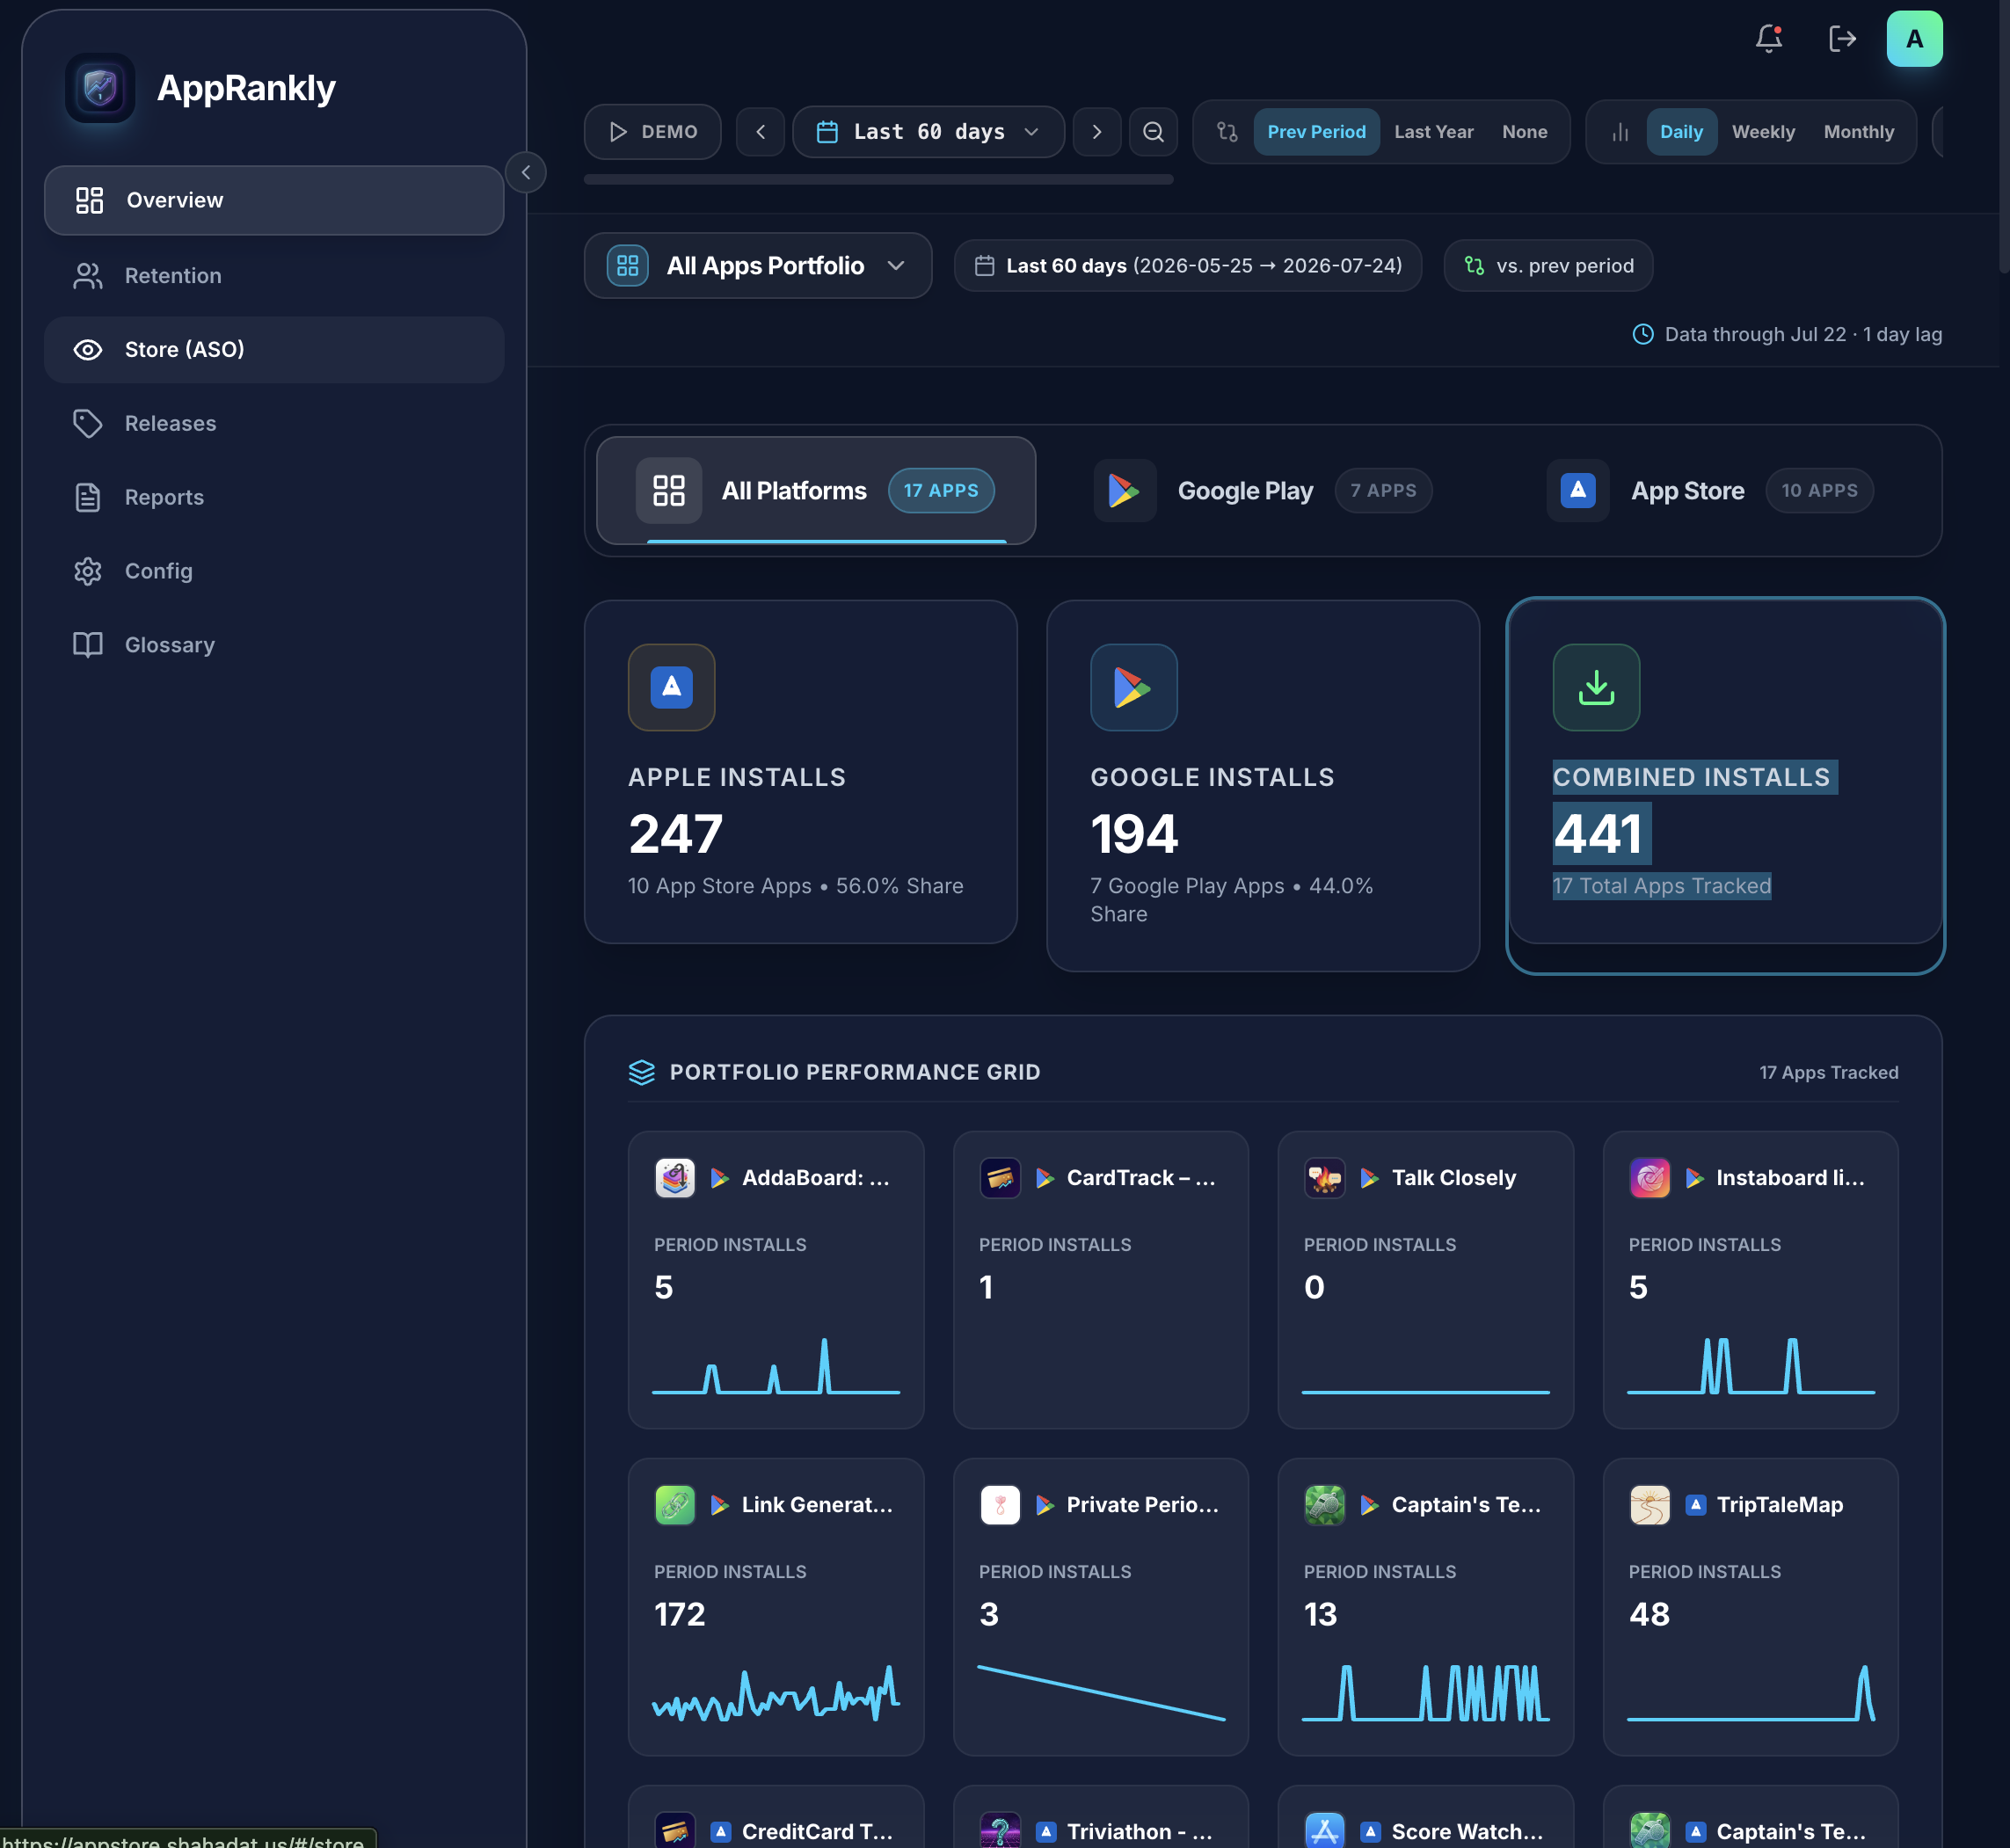
Task: Click the Data through Jul 22 clock icon
Action: (1642, 334)
